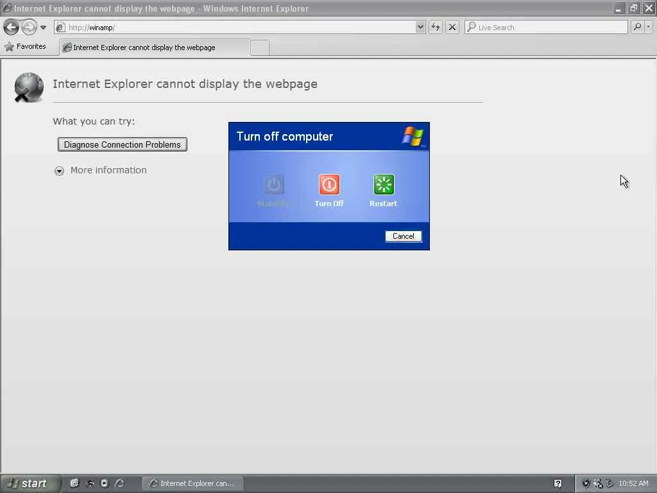Click the search magnifier button
Screen dimensions: 657x493
pos(637,27)
